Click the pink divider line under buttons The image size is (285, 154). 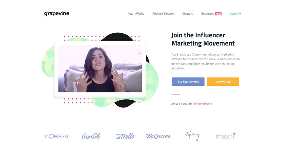[x=176, y=95]
